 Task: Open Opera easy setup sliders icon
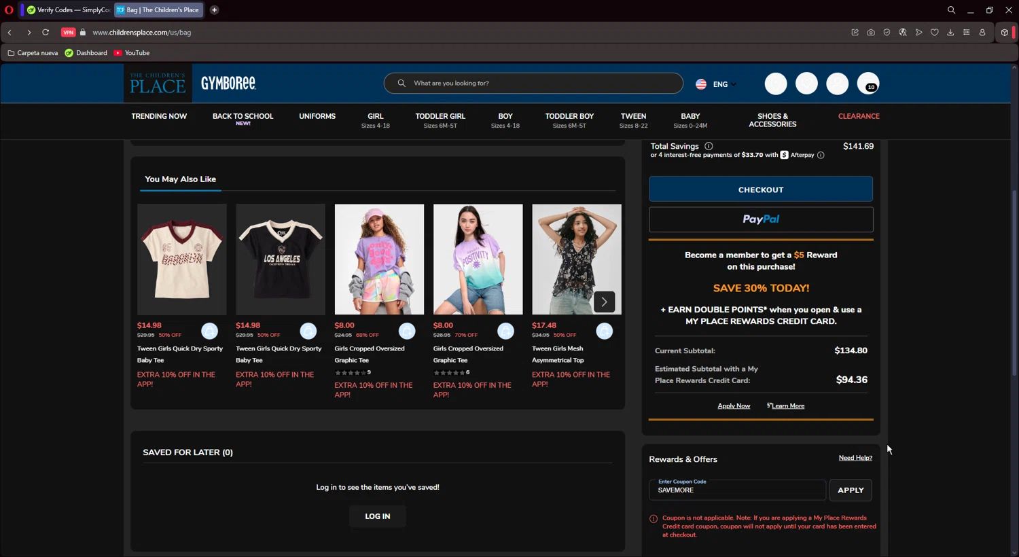pyautogui.click(x=966, y=32)
